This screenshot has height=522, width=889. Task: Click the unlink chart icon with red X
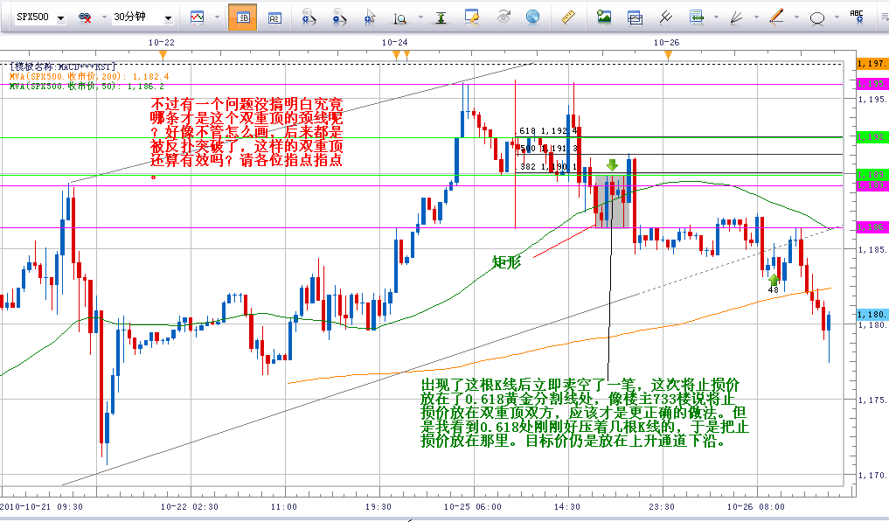pos(85,18)
